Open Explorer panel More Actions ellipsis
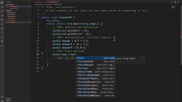This screenshot has width=182, height=102. click(x=29, y=2)
